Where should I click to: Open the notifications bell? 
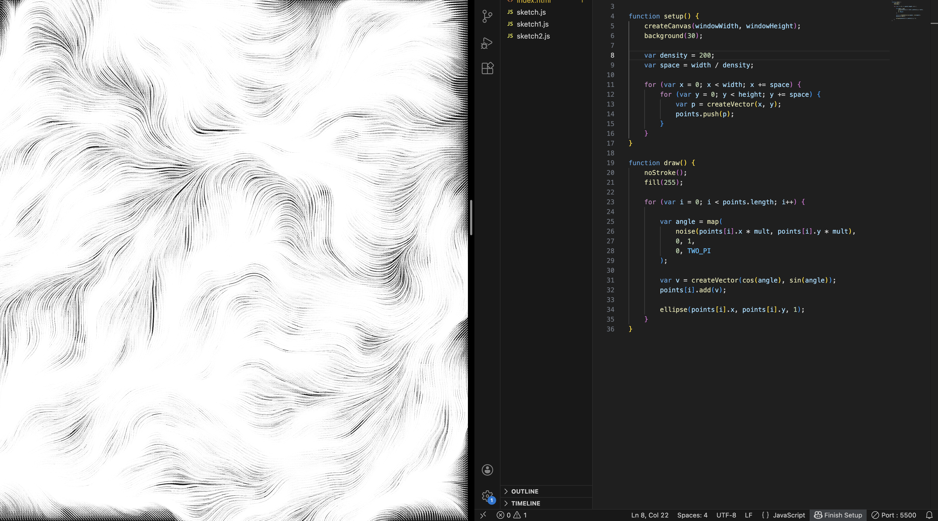point(929,515)
